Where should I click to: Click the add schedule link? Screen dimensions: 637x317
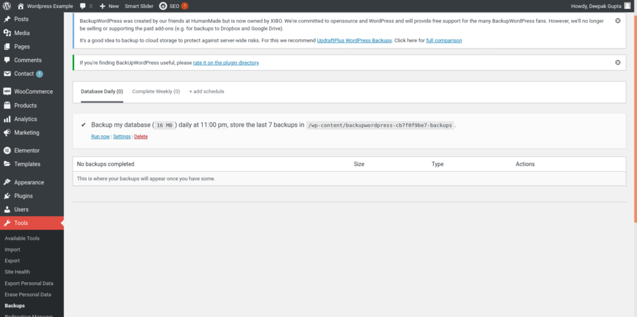[x=207, y=91]
